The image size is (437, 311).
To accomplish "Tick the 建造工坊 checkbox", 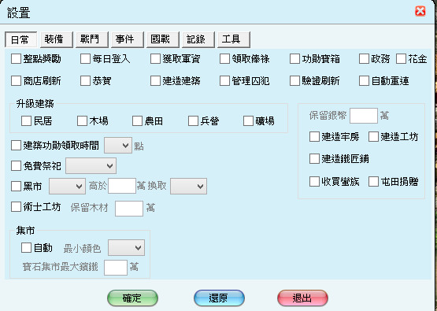I will pyautogui.click(x=373, y=136).
